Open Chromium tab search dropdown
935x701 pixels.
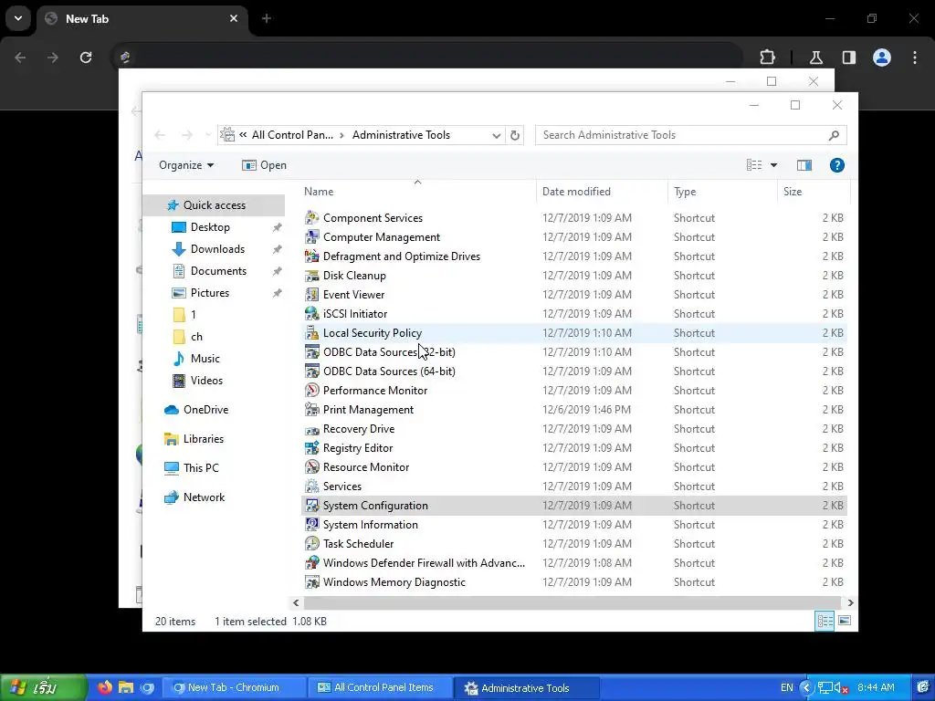pyautogui.click(x=18, y=18)
